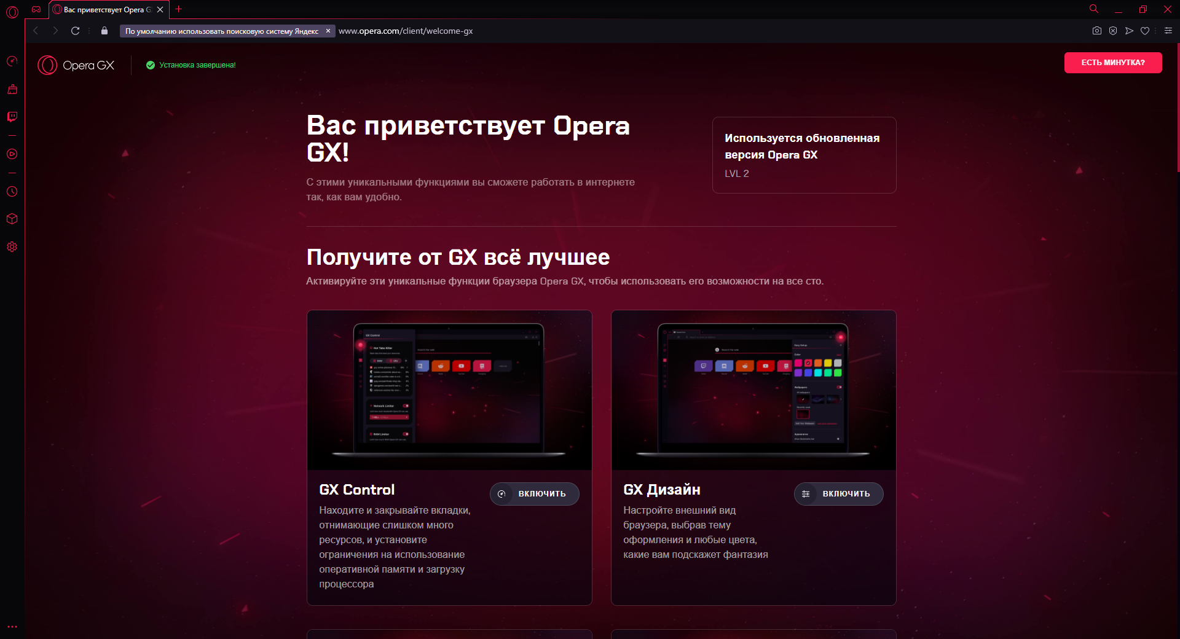Bookmark page with heart icon
Screen dimensions: 1180x639
(x=1145, y=31)
